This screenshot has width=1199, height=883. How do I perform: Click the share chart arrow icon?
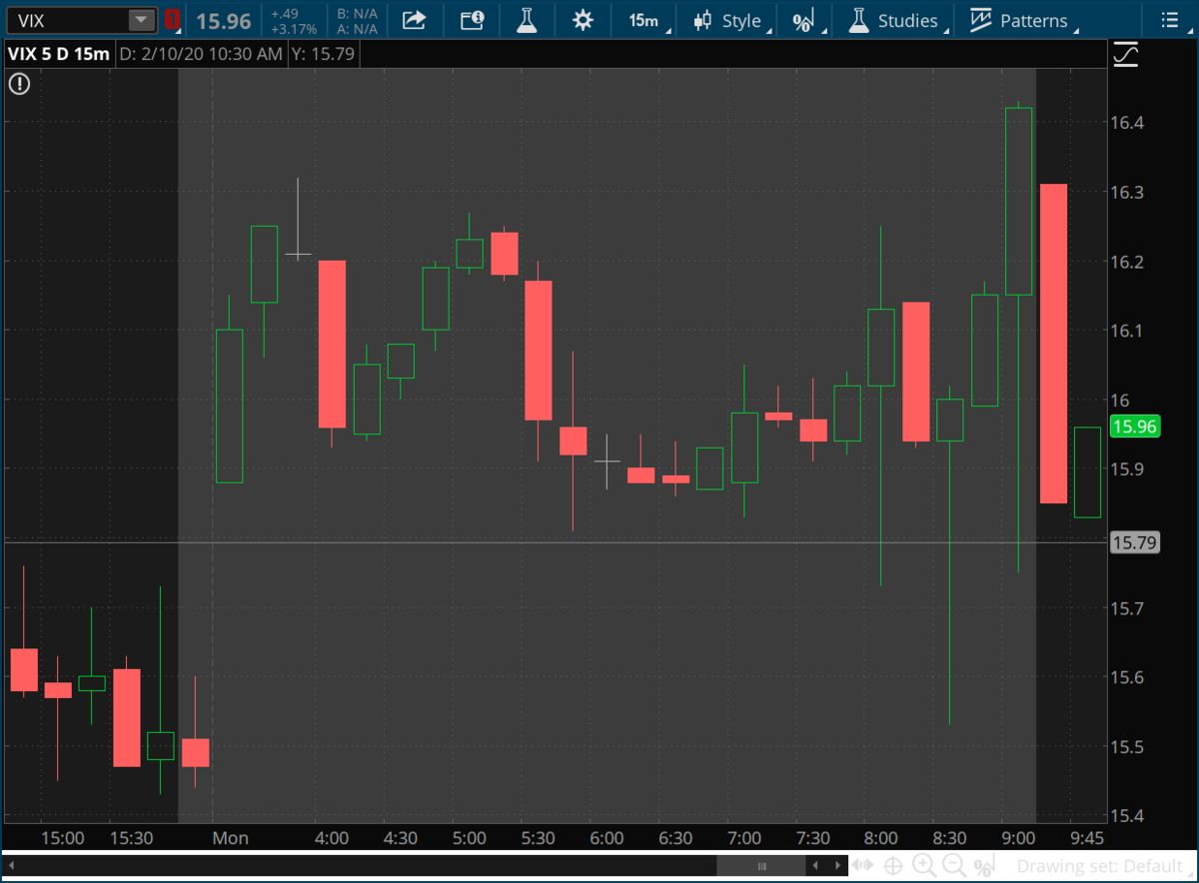(x=414, y=20)
